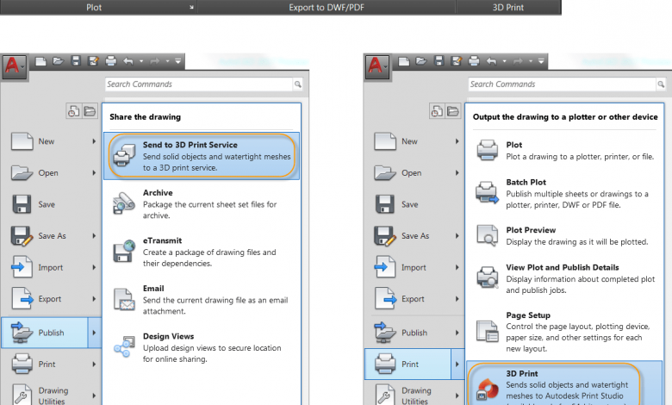Screen dimensions: 672x405
Task: Choose View Plot and Publish Details
Action: click(565, 278)
